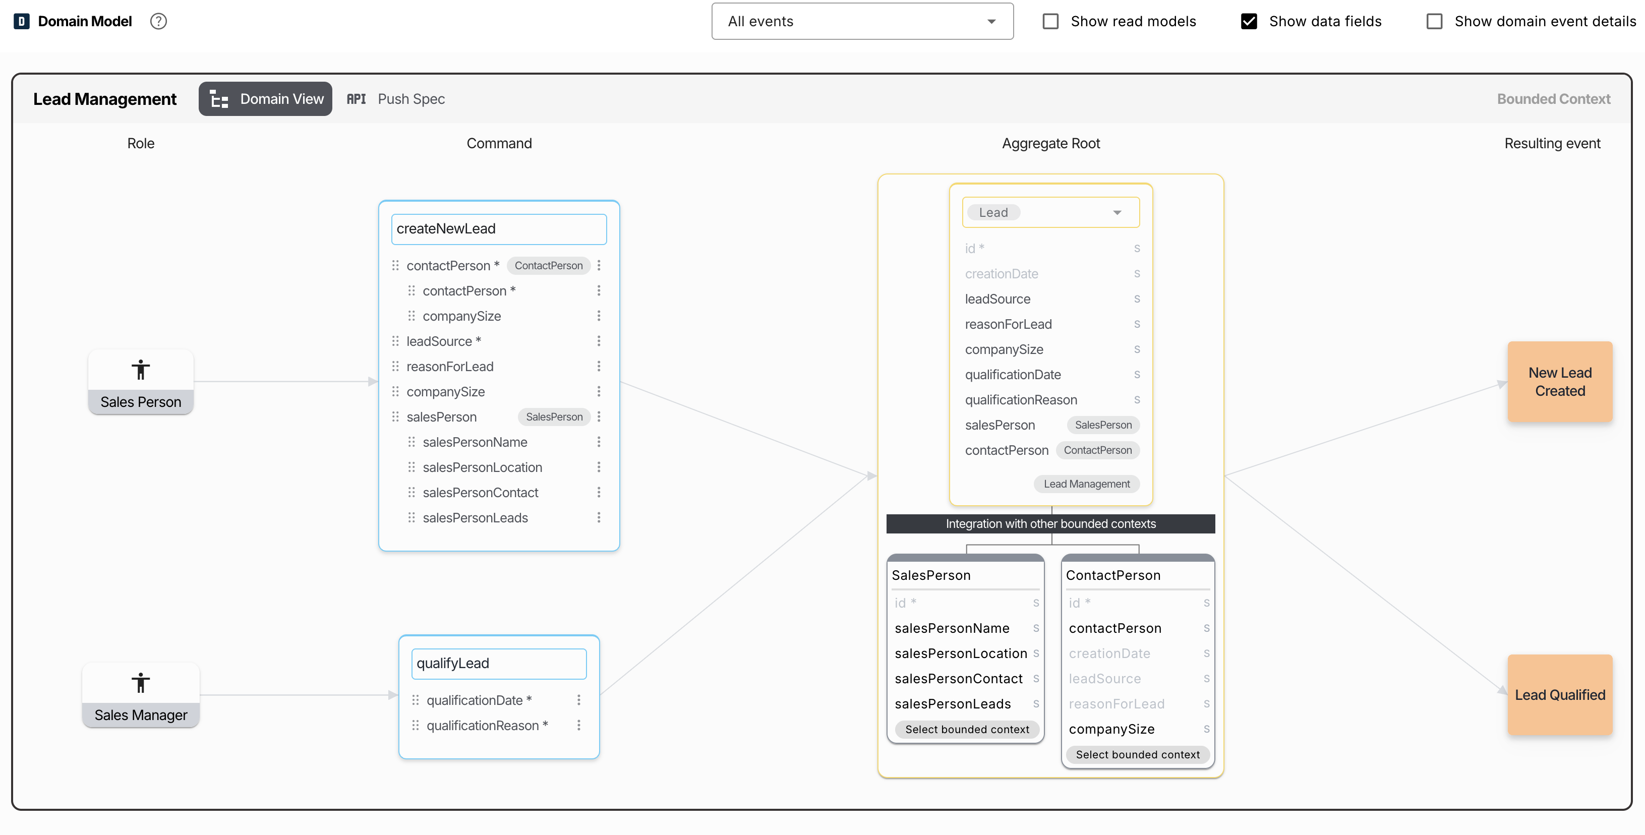Click the Lead Management tag in aggregate
Screen dimensions: 1645x835
[x=1086, y=484]
